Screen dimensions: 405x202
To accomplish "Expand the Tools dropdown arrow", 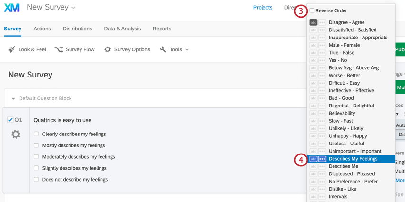I will (x=187, y=50).
